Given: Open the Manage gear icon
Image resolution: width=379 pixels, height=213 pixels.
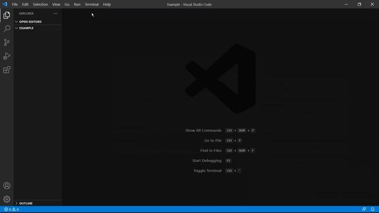Looking at the screenshot, I should point(7,199).
